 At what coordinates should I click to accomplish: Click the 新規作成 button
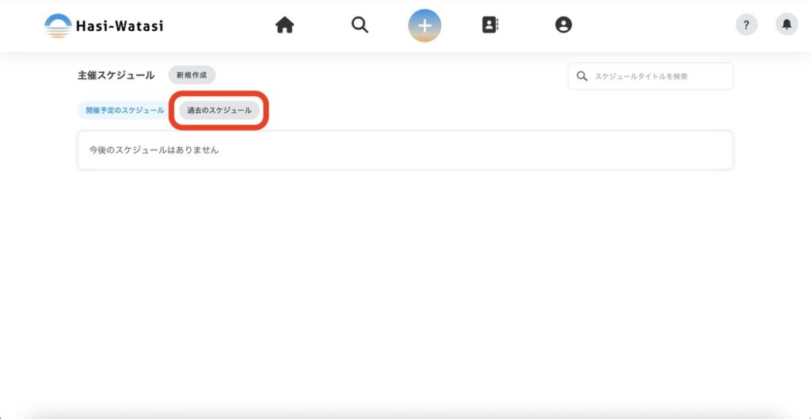192,75
